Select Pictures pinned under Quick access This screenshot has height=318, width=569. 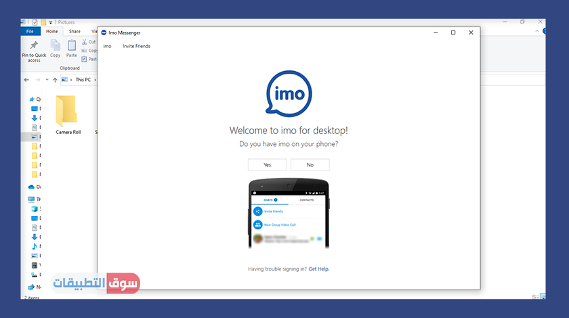(35, 137)
